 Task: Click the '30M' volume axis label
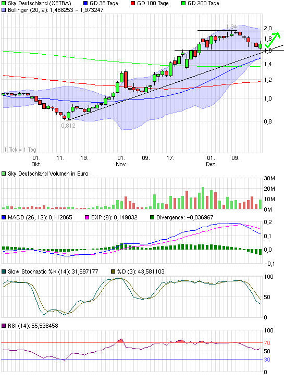pyautogui.click(x=269, y=178)
